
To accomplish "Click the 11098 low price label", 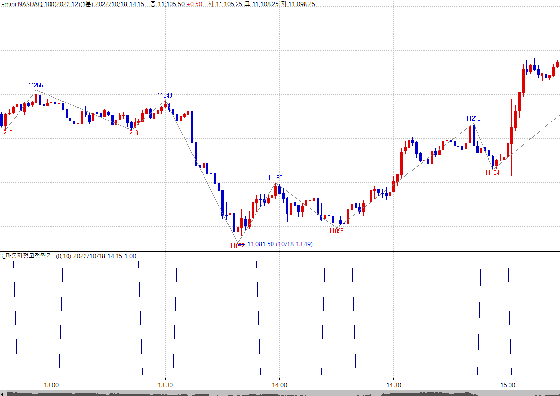I will coord(336,231).
